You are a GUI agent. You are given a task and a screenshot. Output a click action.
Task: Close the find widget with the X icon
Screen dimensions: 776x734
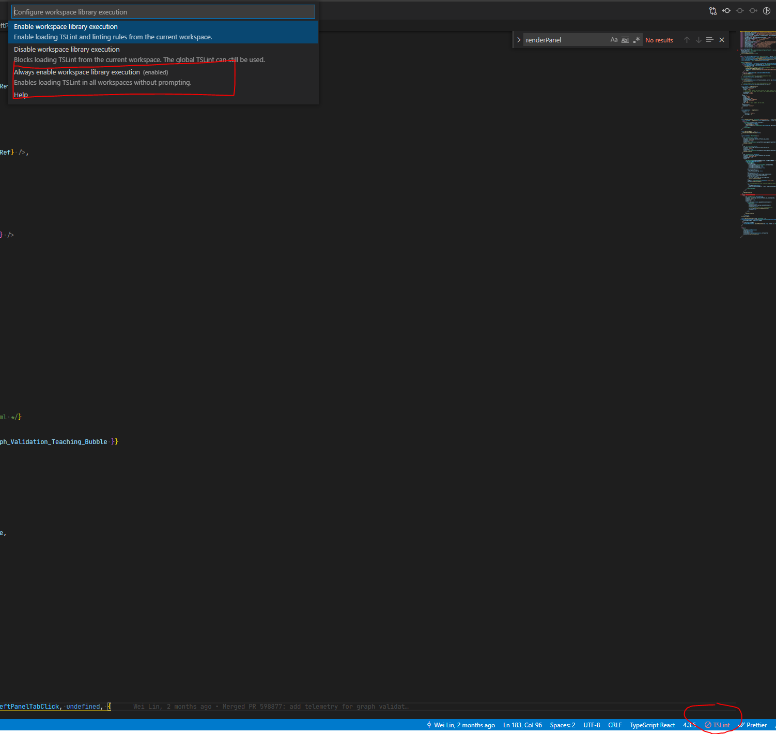(x=721, y=39)
